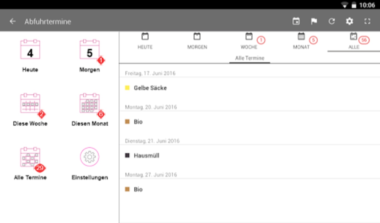Tap the flag icon in the toolbar
This screenshot has width=380, height=223.
click(314, 21)
